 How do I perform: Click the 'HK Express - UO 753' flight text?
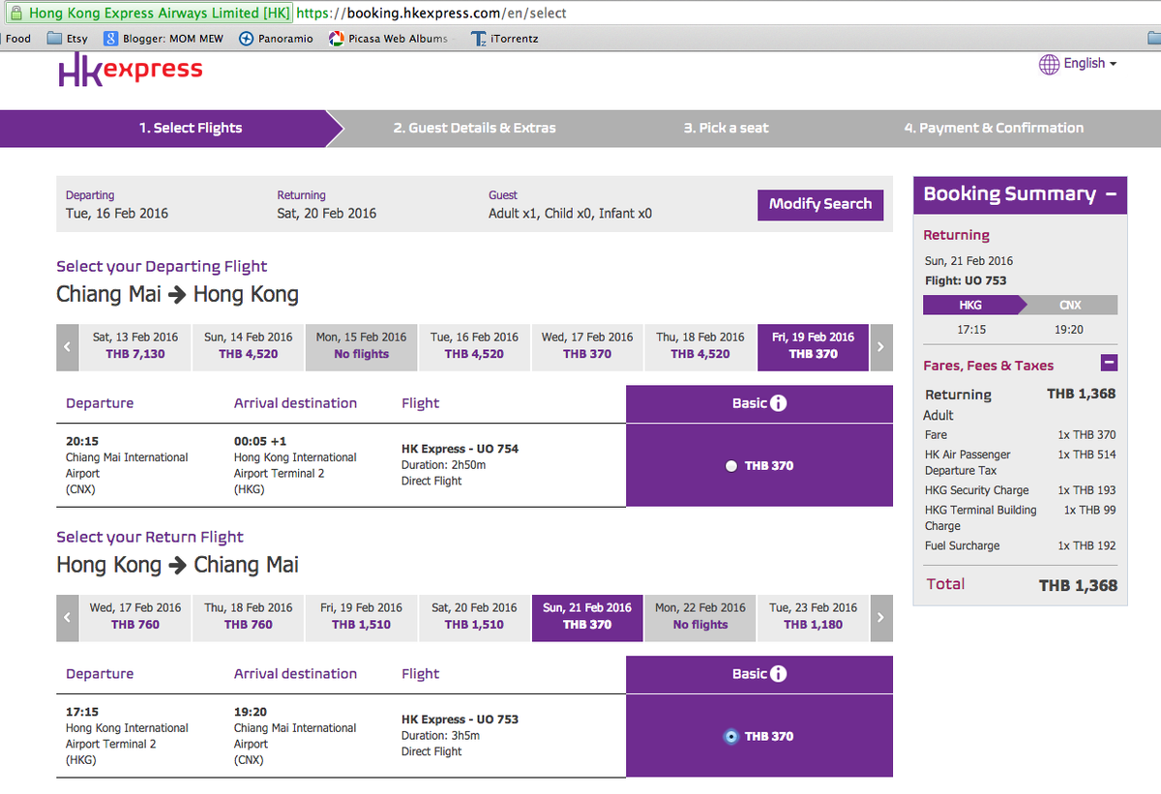tap(460, 720)
